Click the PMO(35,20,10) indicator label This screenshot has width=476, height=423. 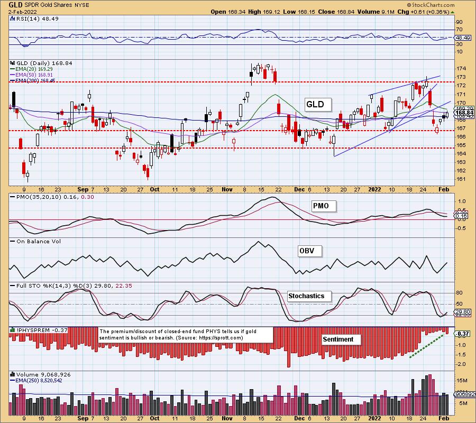coord(52,197)
